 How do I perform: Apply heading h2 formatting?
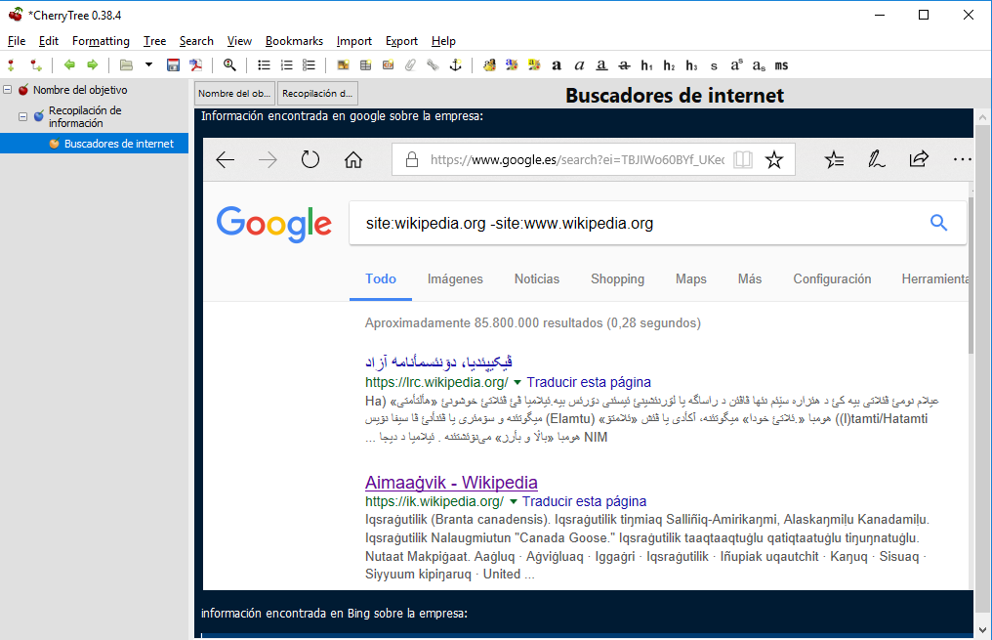click(x=670, y=65)
